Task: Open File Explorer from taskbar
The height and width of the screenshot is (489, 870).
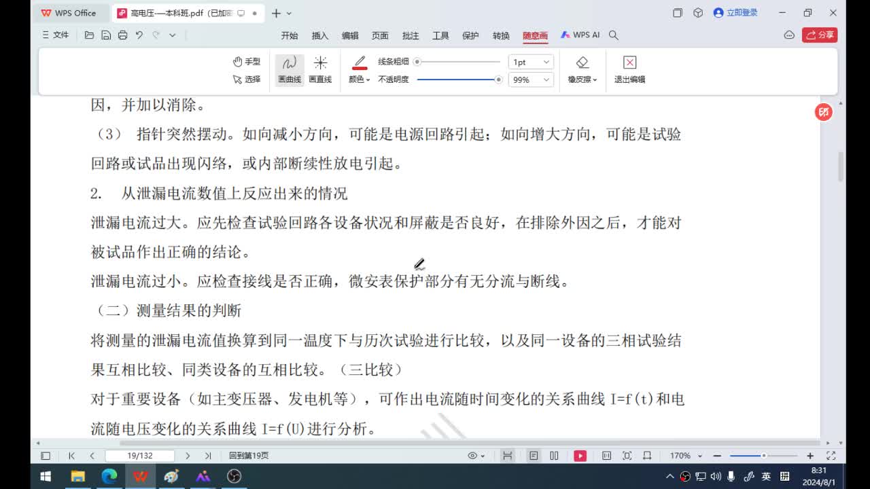Action: [77, 476]
